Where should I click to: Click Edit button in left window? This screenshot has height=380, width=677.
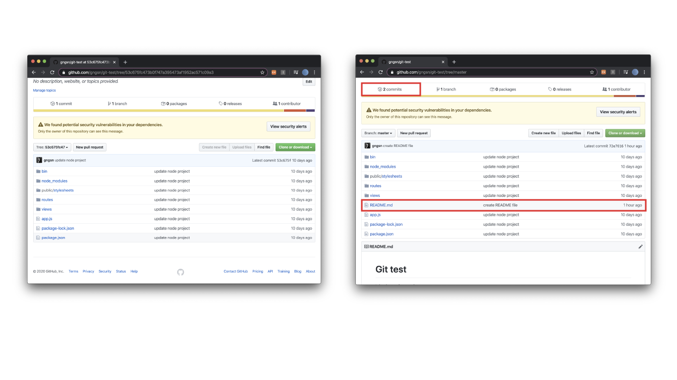point(309,82)
